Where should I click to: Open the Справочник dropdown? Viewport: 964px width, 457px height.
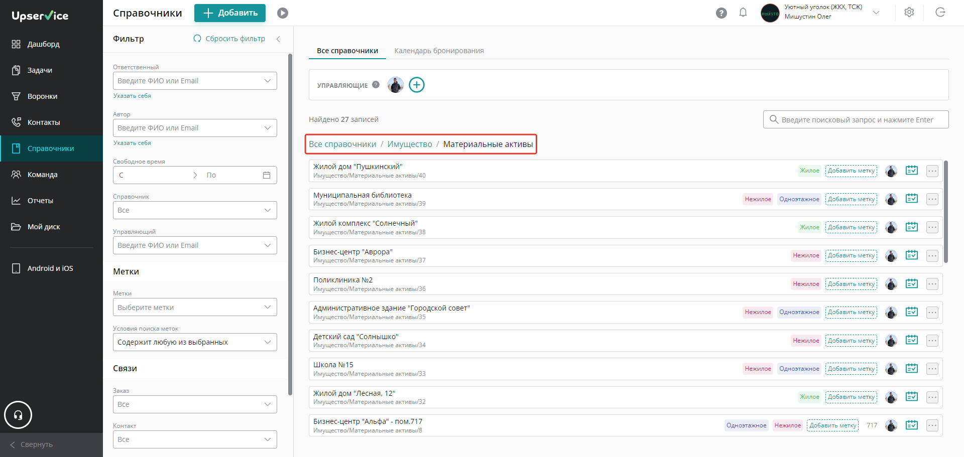coord(195,210)
